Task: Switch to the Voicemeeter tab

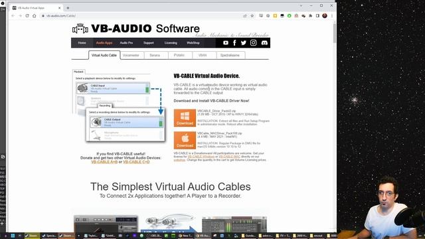Action: (131, 55)
